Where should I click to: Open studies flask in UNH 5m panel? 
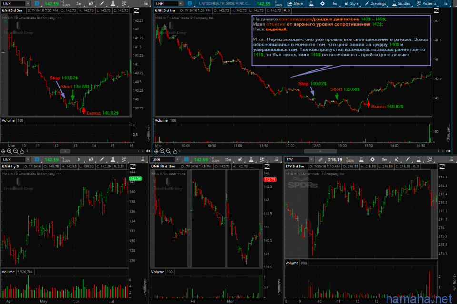click(x=113, y=3)
